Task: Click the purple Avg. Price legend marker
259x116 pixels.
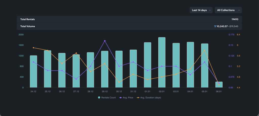Action: [x=121, y=98]
